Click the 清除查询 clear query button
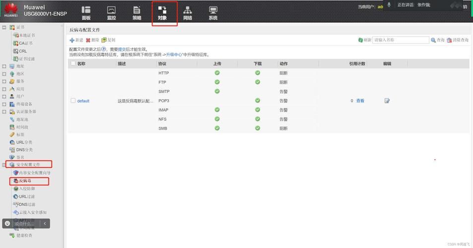The image size is (473, 248). tap(458, 40)
